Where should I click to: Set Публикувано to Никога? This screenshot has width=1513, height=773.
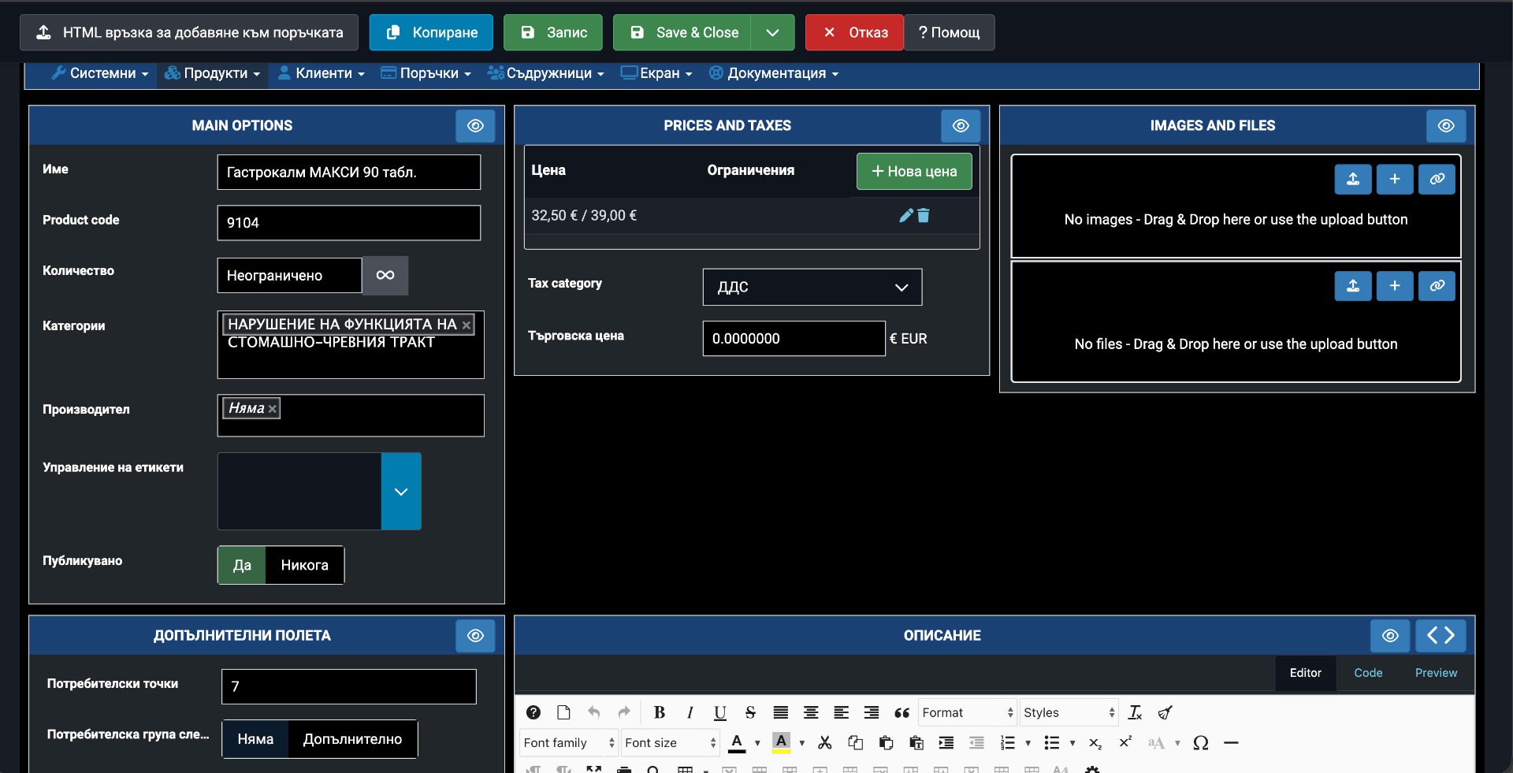304,565
